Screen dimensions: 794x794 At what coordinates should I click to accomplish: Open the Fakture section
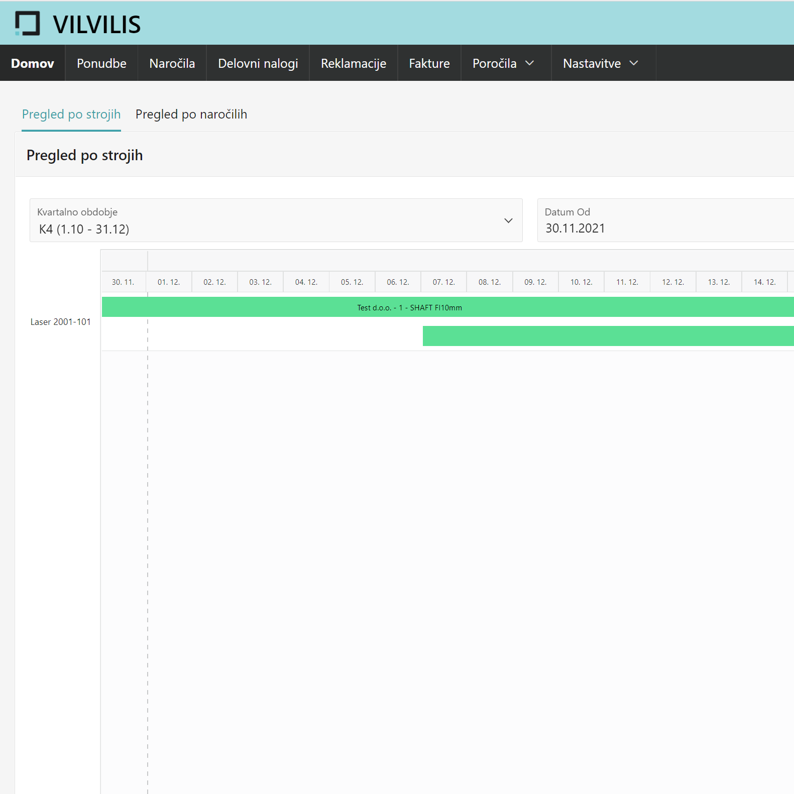click(429, 63)
